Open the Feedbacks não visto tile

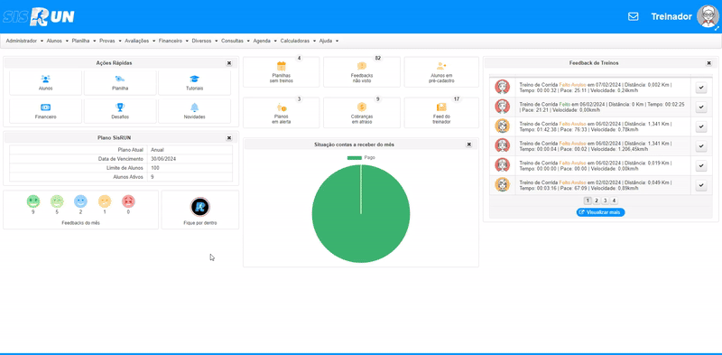(x=362, y=73)
